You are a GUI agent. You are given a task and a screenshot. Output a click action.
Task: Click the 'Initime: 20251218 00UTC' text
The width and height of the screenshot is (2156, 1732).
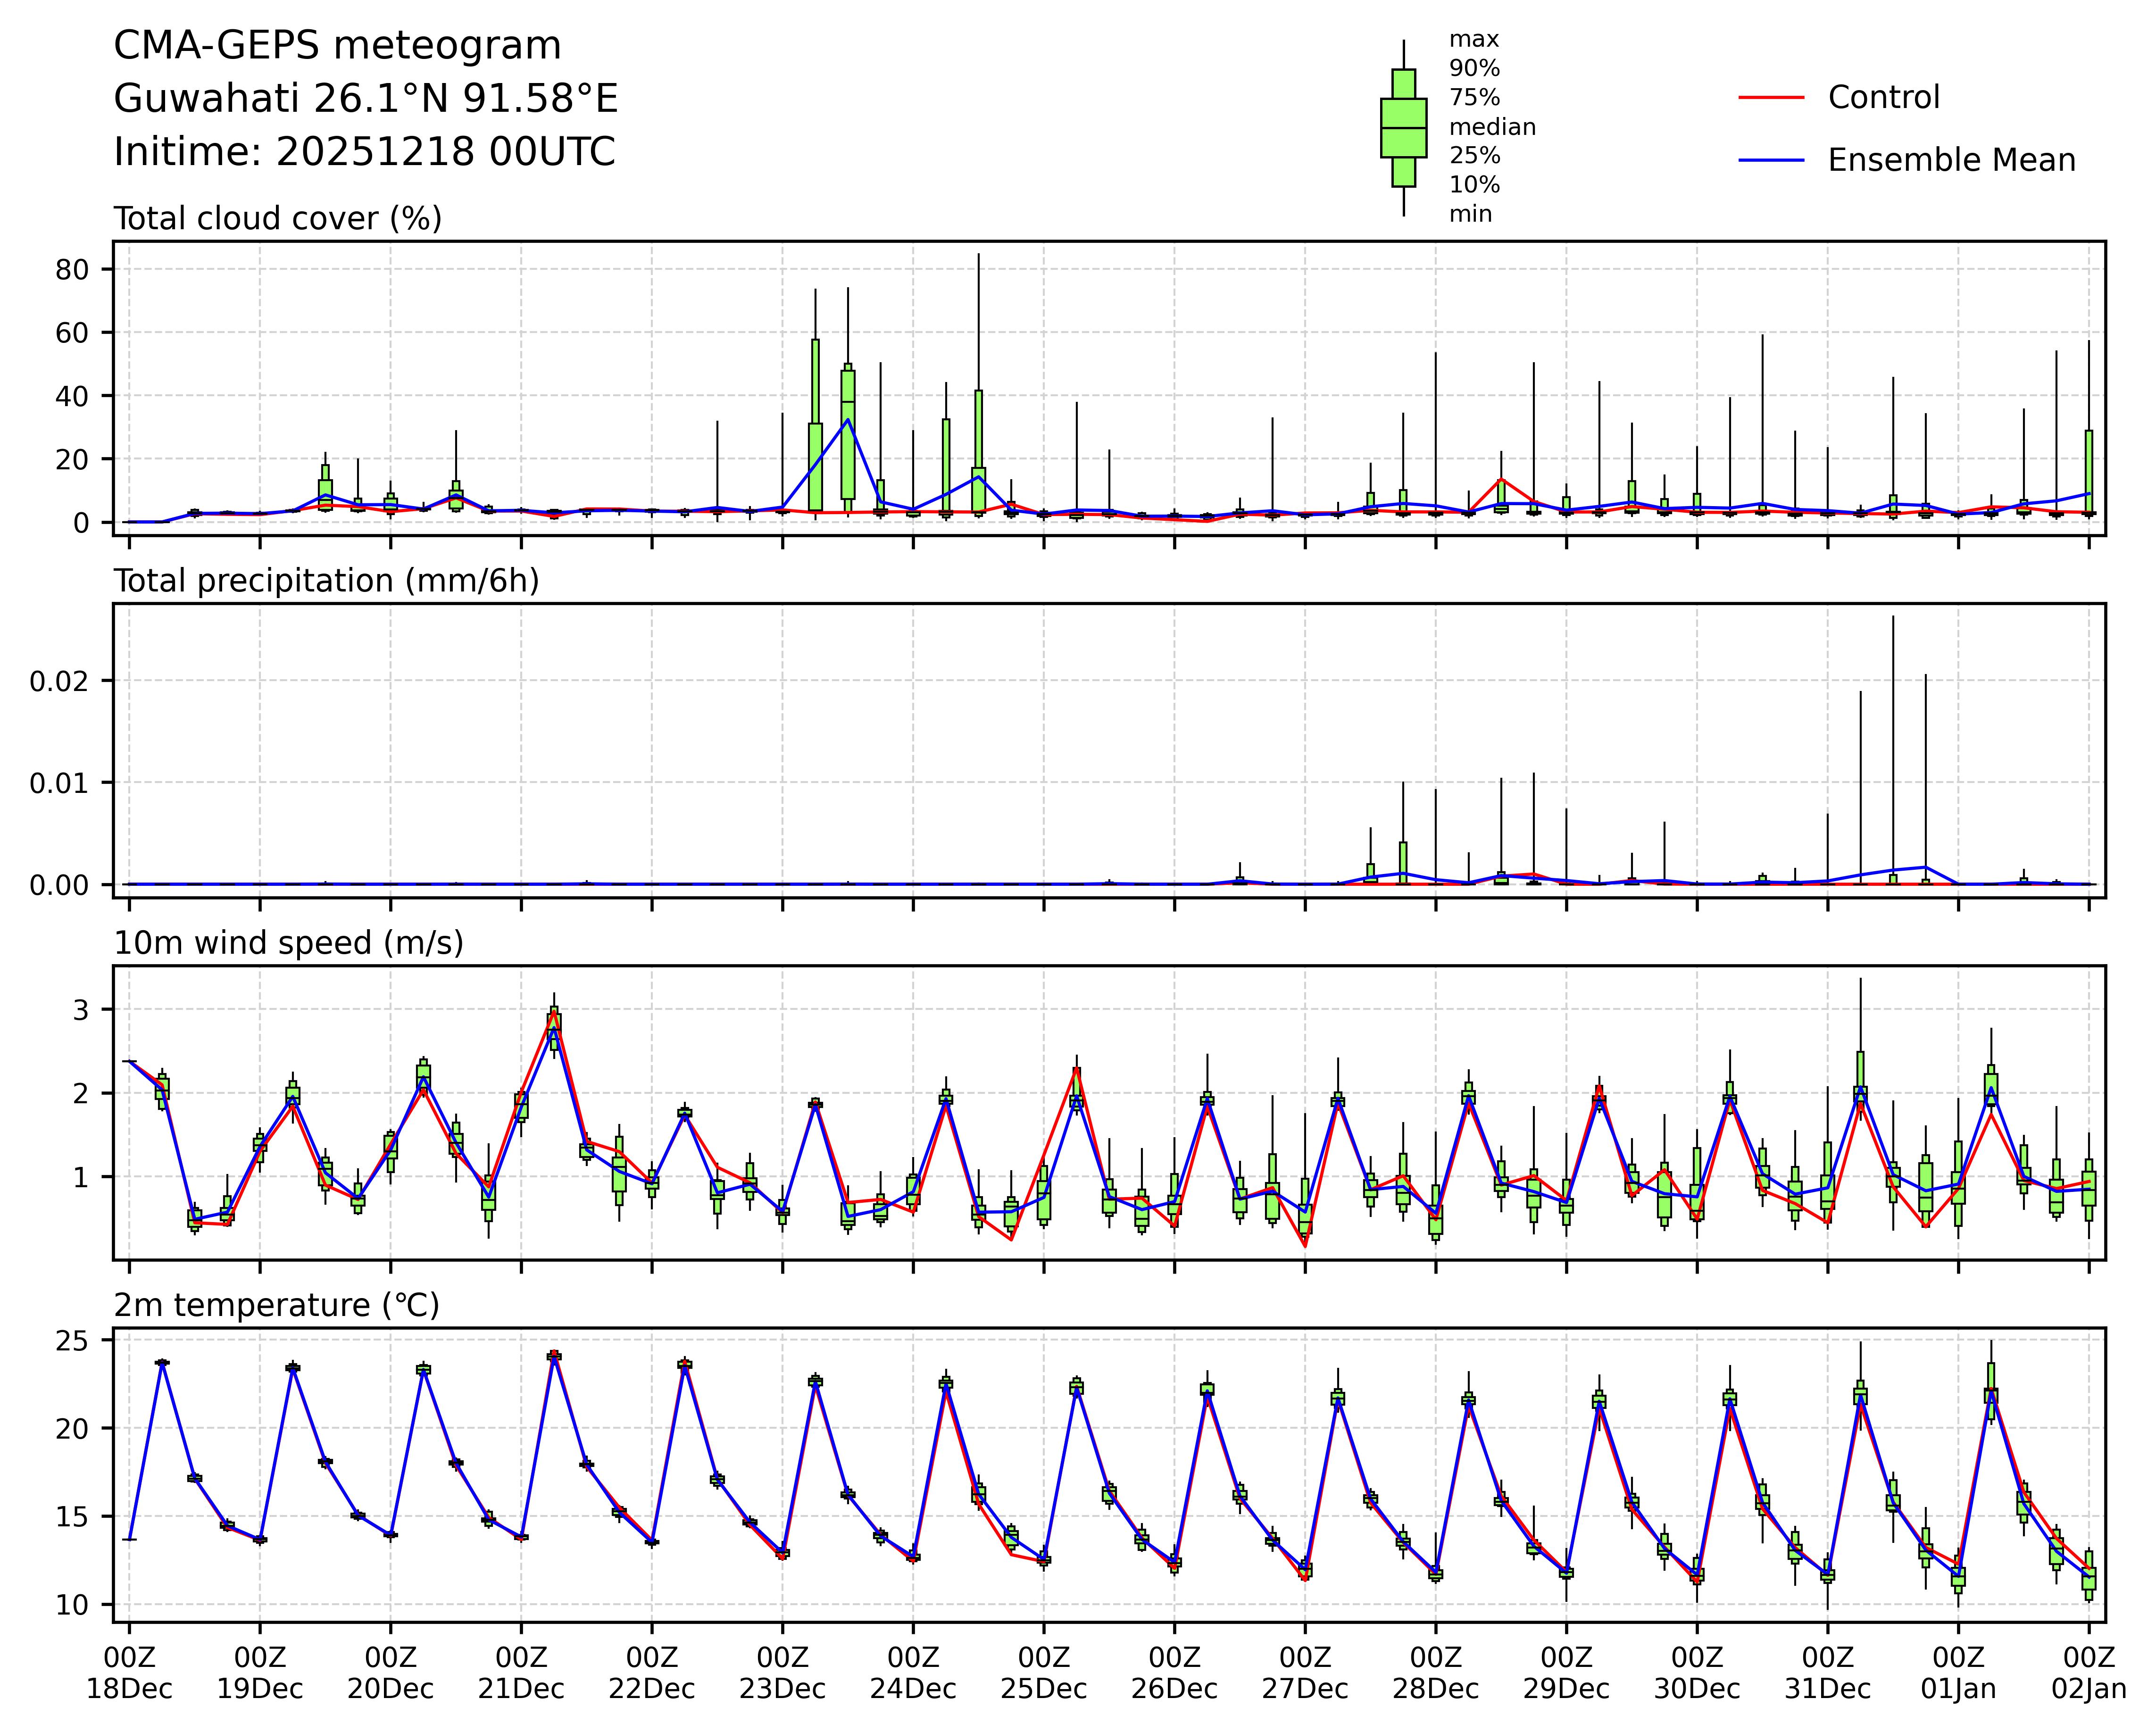(x=364, y=152)
